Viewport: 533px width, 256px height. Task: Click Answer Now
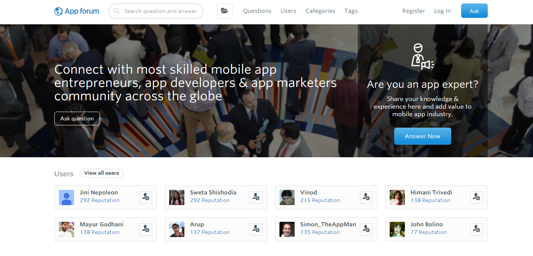point(422,136)
